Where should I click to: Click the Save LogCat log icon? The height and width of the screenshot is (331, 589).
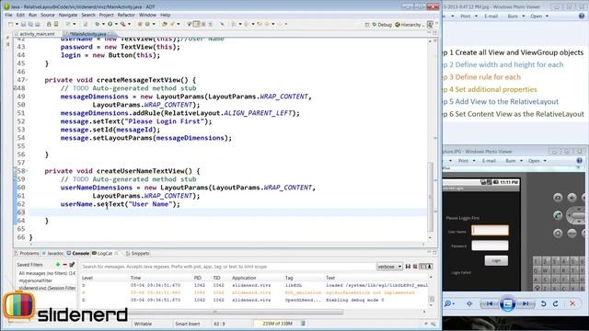[408, 267]
